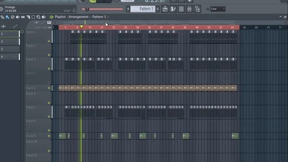Click the Pattern 1 breadcrumb label
288x162 pixels.
(x=99, y=17)
